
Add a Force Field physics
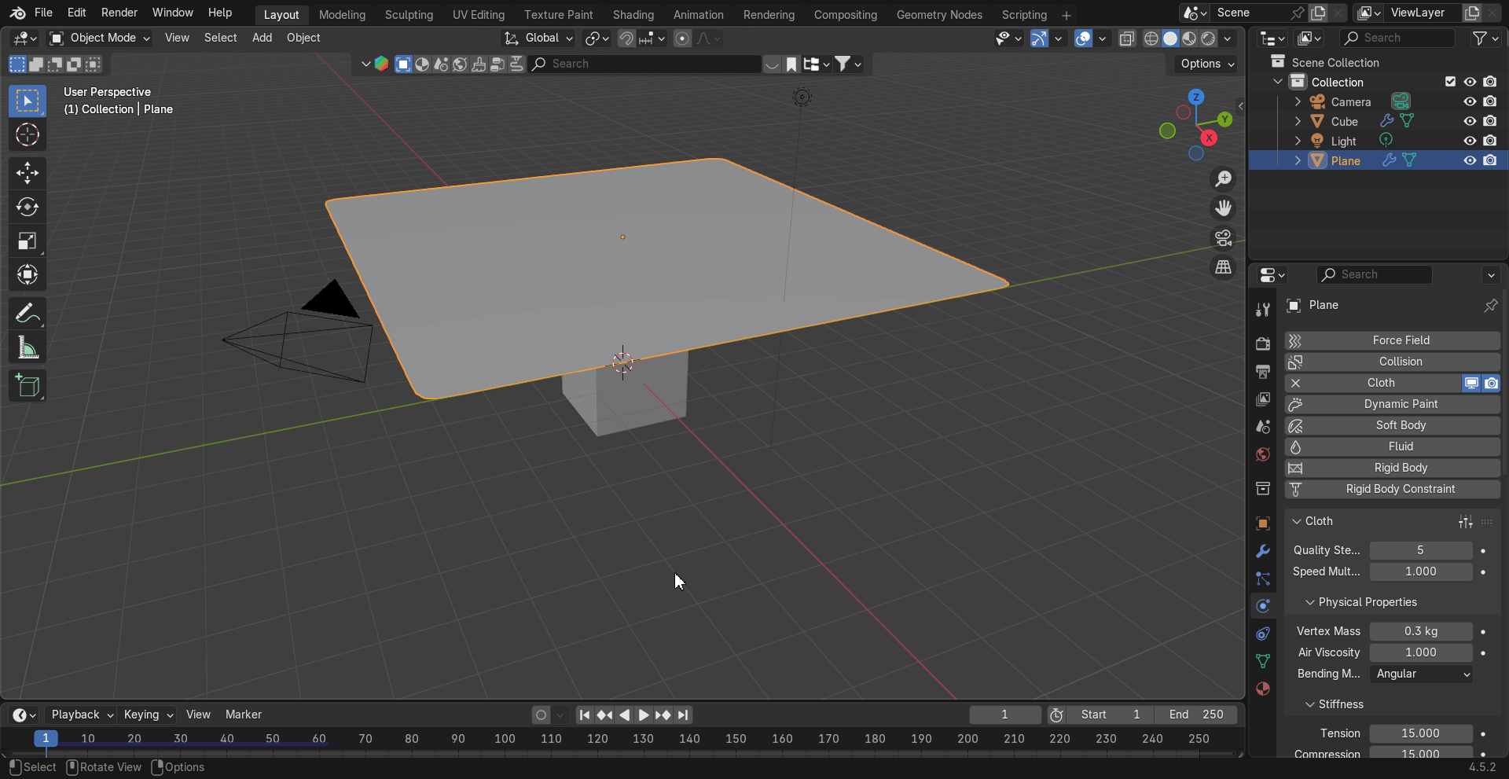(1393, 340)
